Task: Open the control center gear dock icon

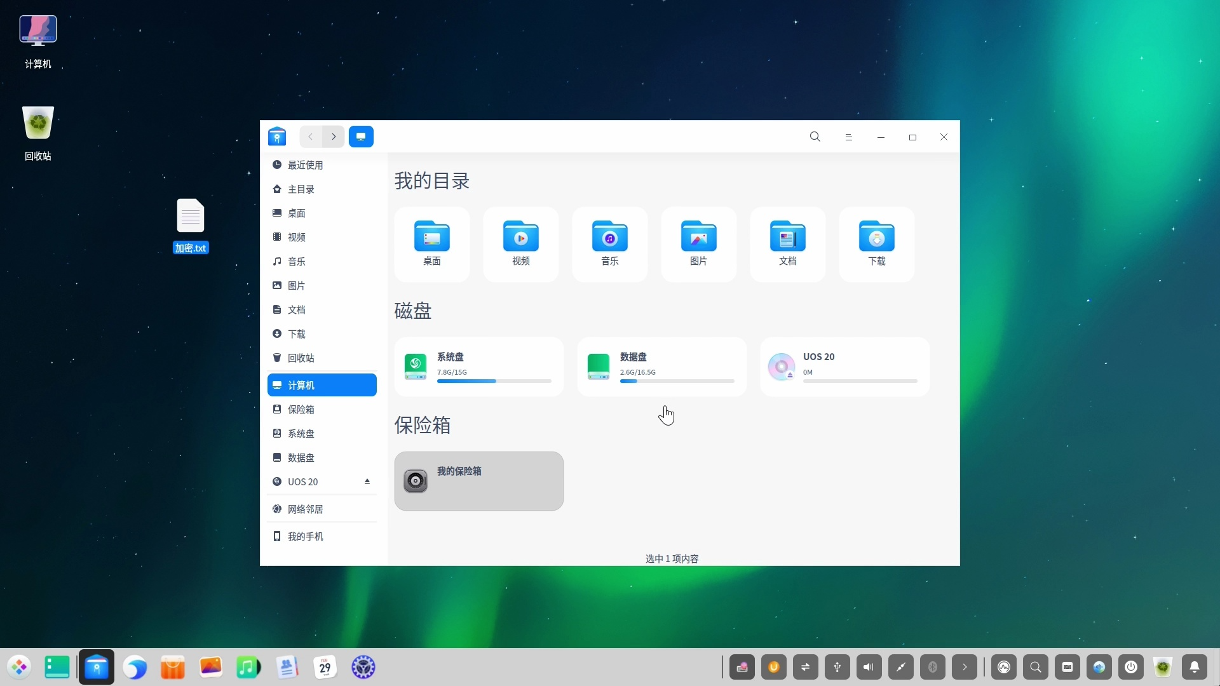Action: pyautogui.click(x=363, y=668)
